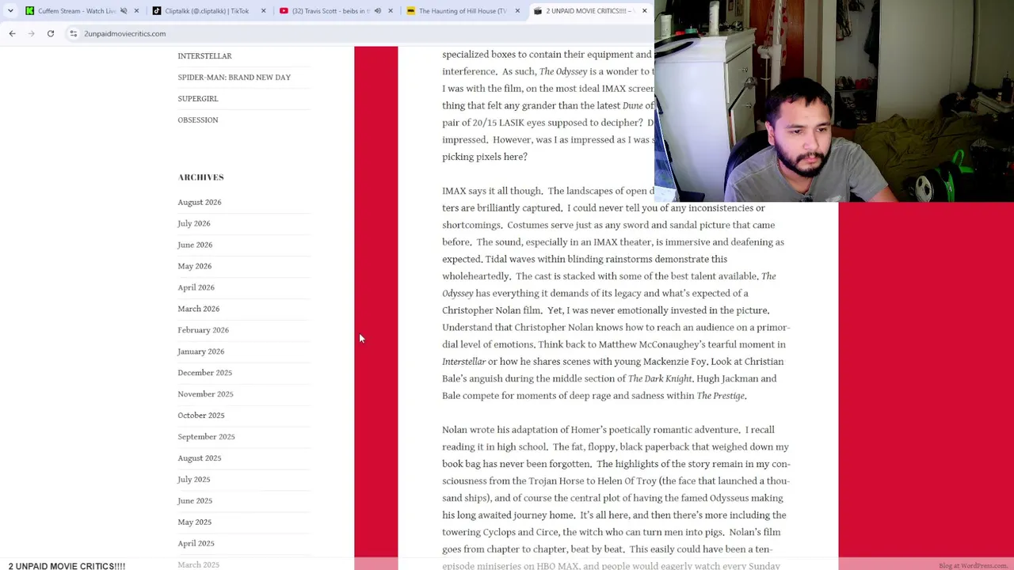Image resolution: width=1014 pixels, height=570 pixels.
Task: Open the Interstellar post link
Action: pos(204,56)
